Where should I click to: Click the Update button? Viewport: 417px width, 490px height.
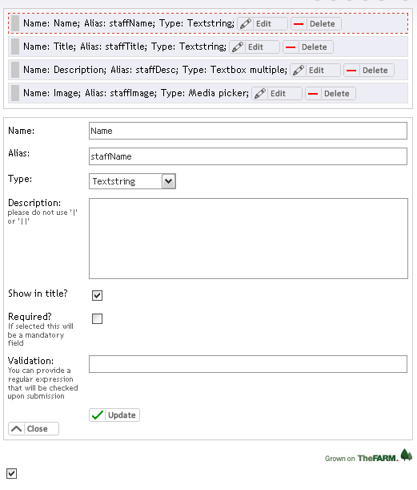click(114, 415)
